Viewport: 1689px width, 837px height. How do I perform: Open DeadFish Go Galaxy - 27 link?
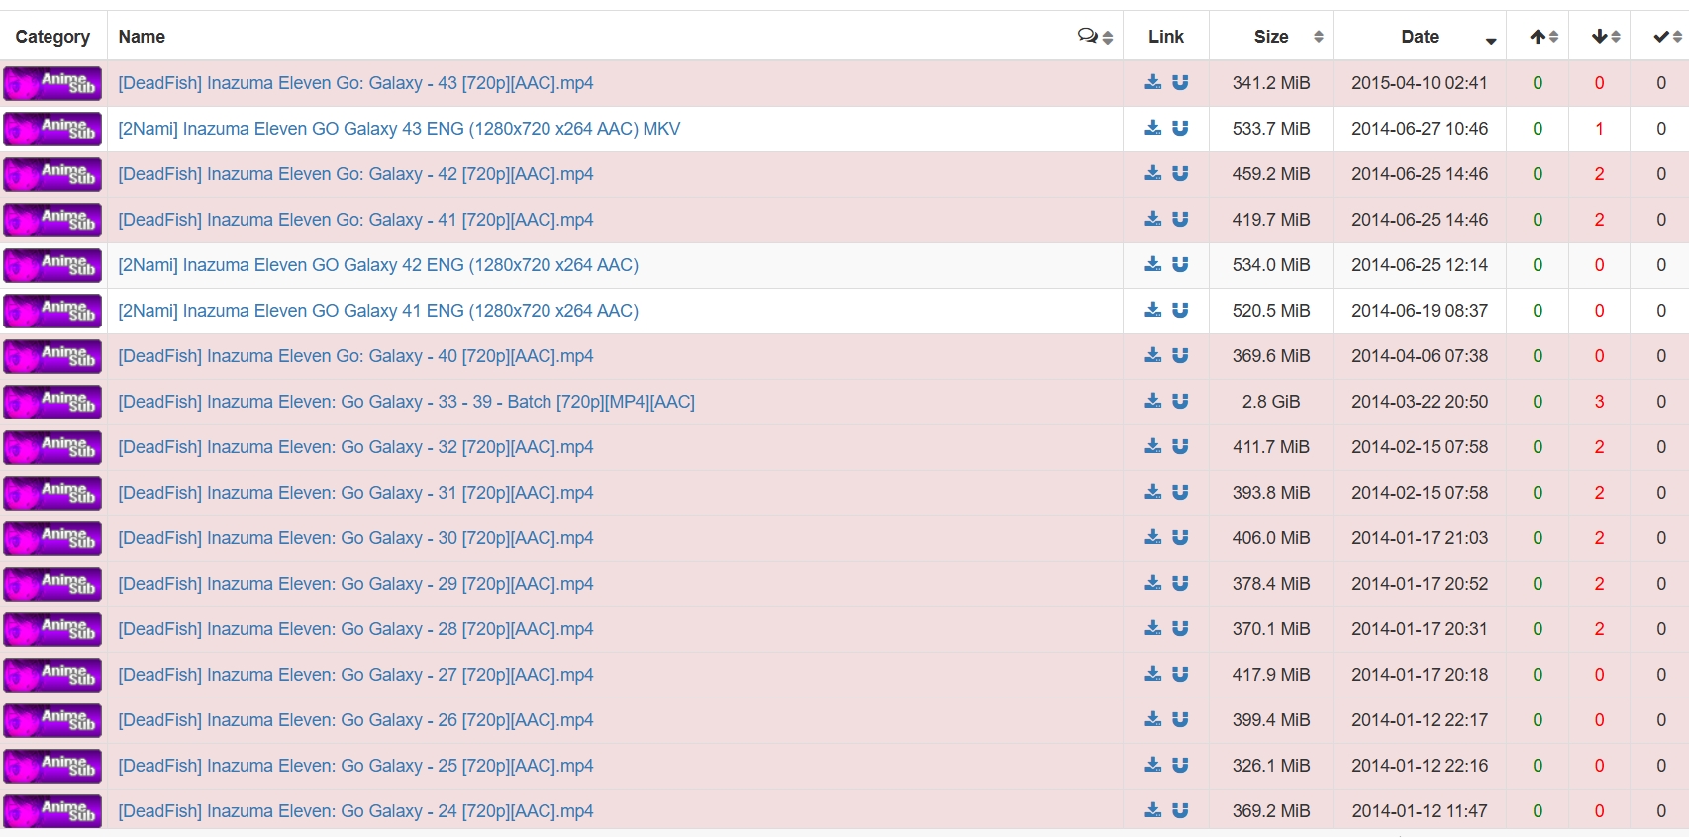355,675
